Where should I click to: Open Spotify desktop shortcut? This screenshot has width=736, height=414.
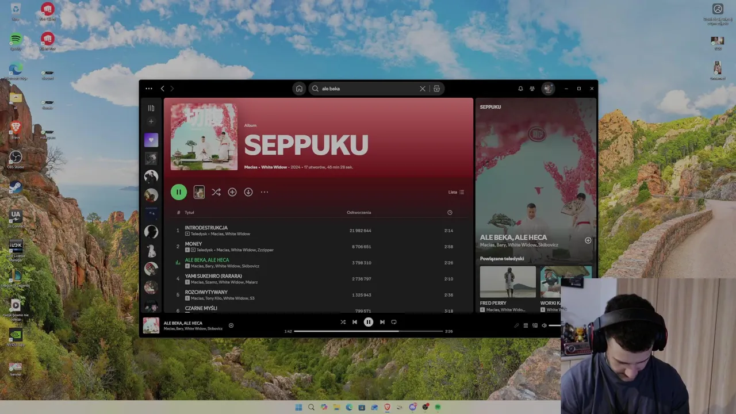tap(16, 41)
